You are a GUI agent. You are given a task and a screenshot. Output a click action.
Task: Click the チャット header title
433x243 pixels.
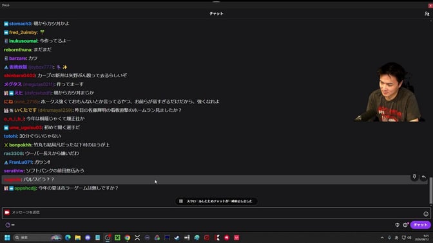click(216, 14)
